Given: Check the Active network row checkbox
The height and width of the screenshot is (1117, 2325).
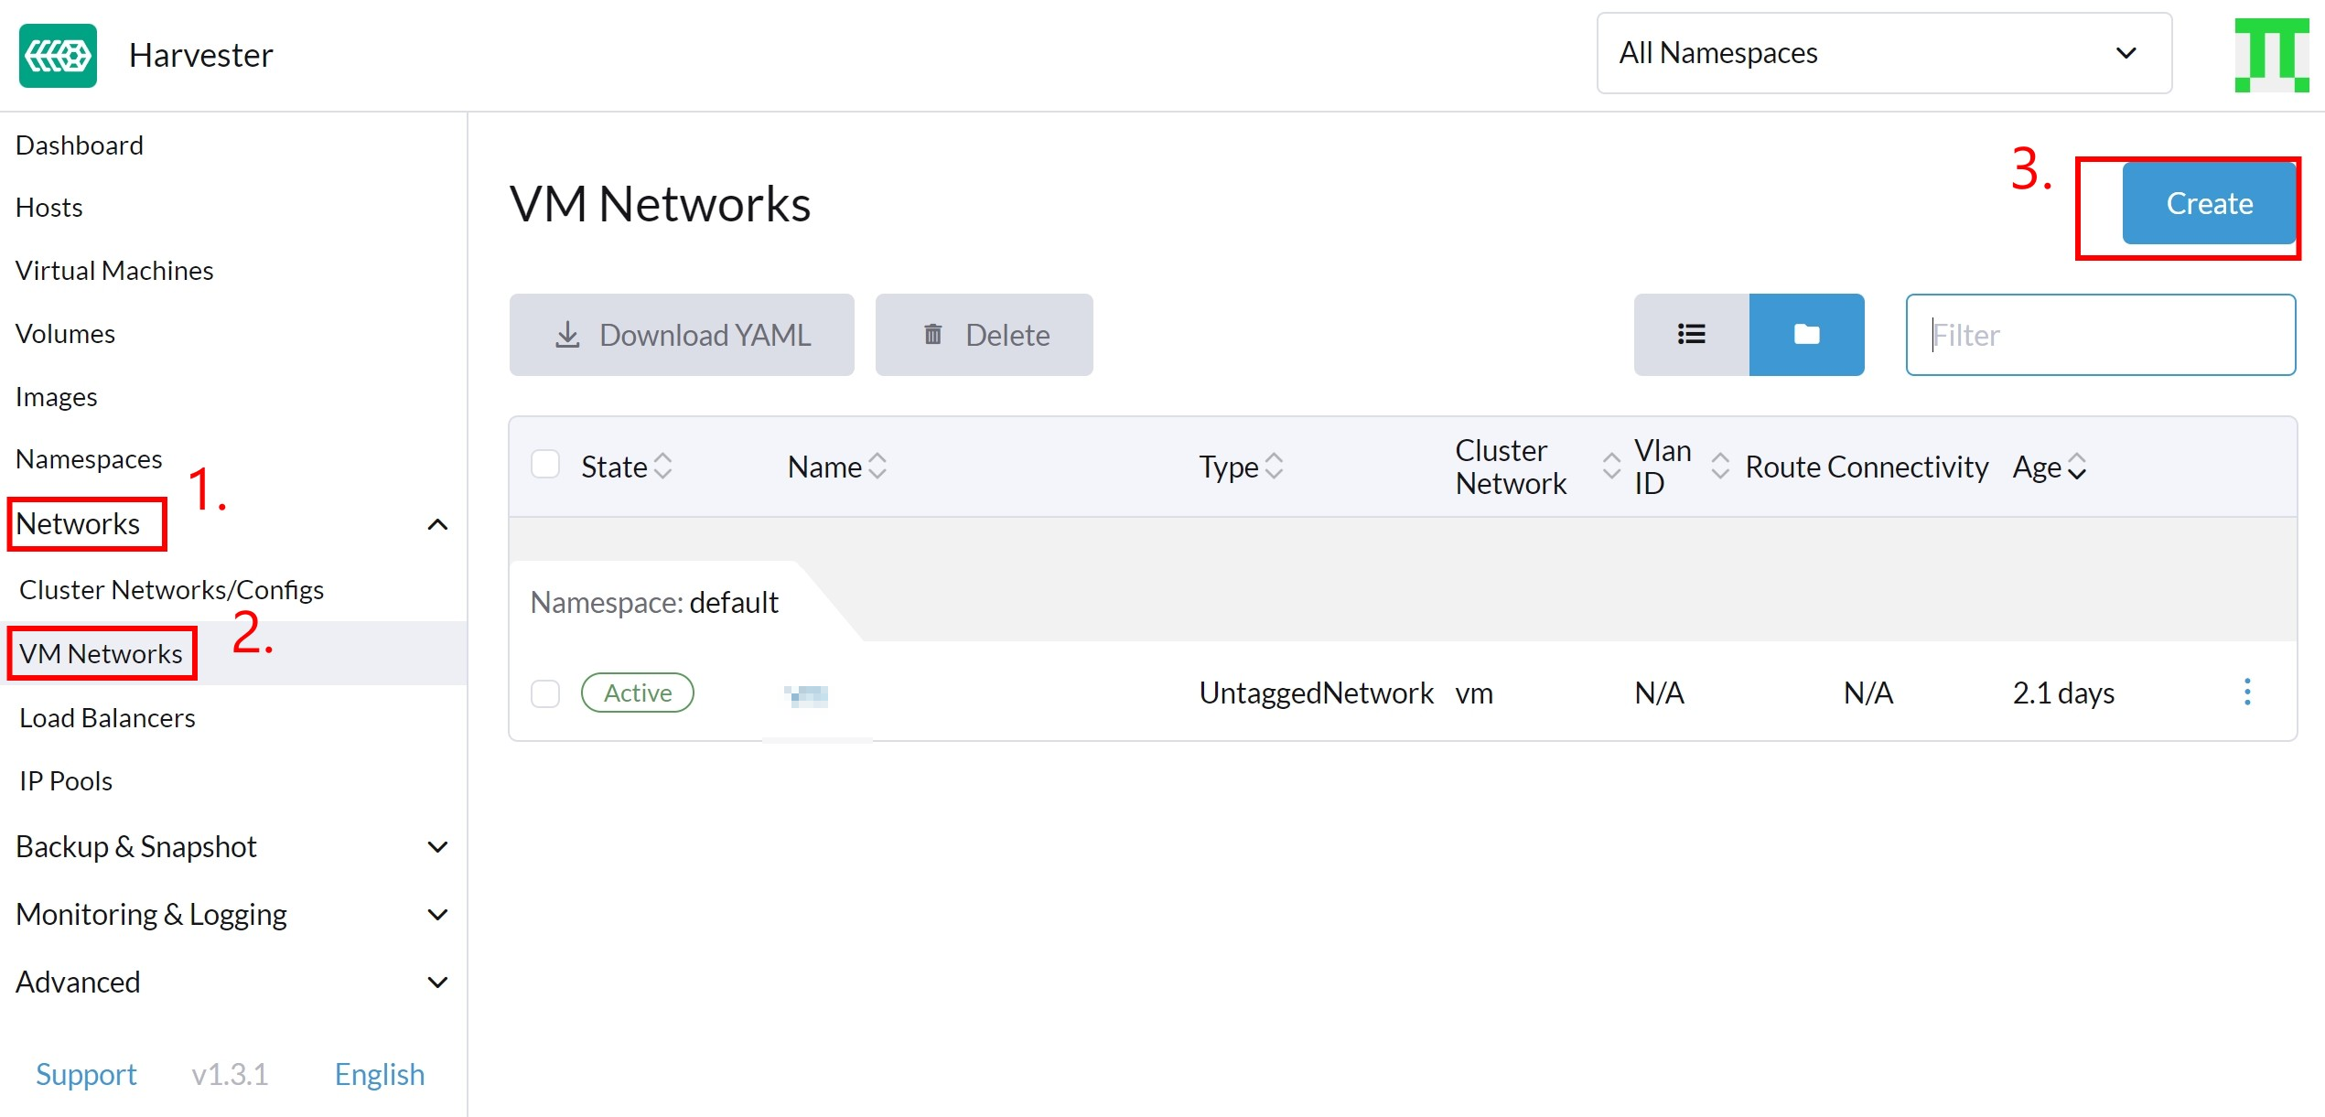Looking at the screenshot, I should [545, 693].
